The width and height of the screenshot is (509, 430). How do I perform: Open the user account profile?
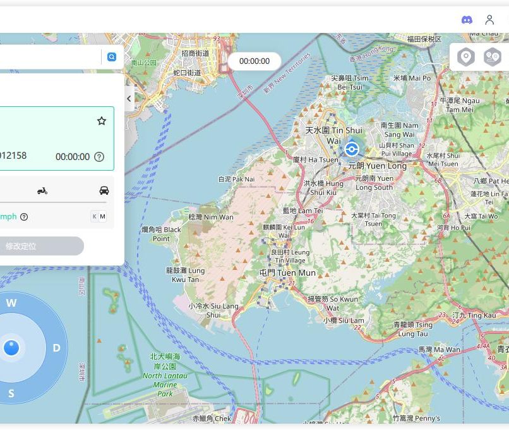pyautogui.click(x=489, y=20)
